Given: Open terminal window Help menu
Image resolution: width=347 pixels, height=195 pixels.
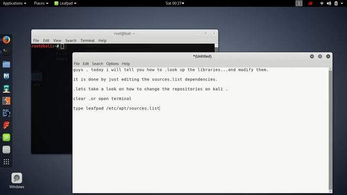Looking at the screenshot, I should 102,41.
